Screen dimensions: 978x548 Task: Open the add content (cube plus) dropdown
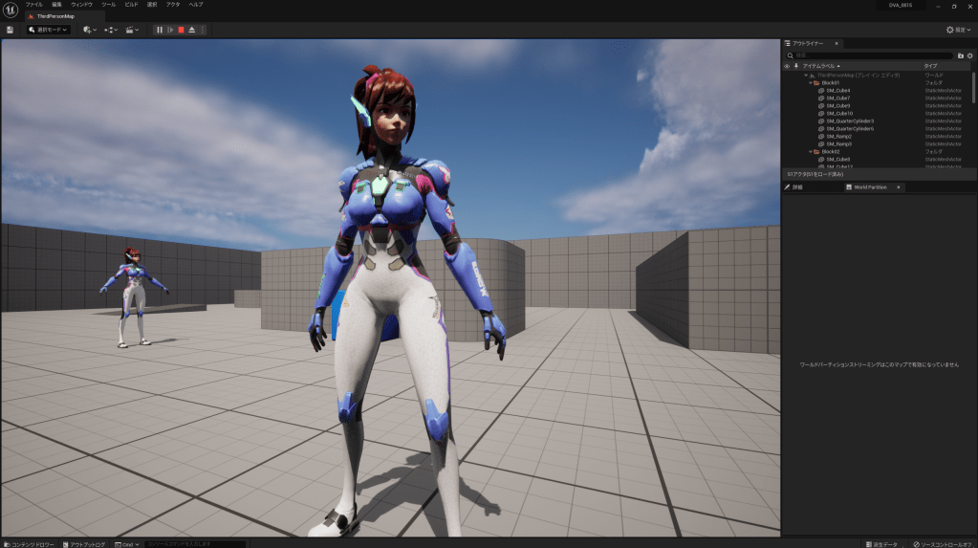90,30
